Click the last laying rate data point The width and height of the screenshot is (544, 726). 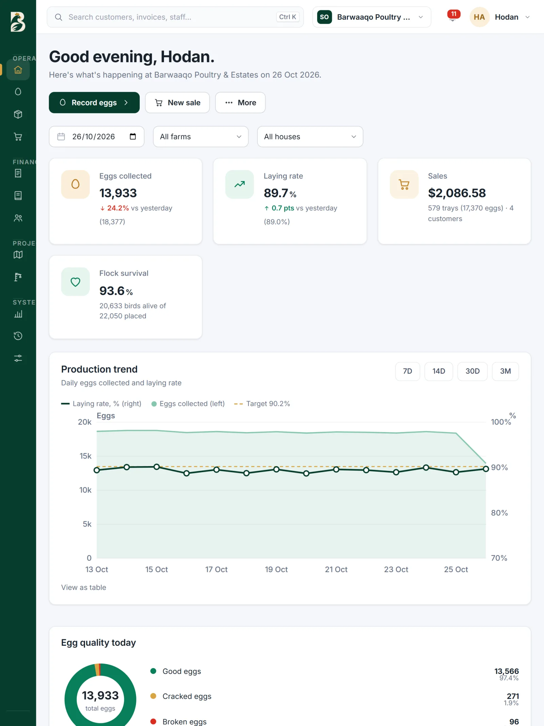pyautogui.click(x=486, y=469)
